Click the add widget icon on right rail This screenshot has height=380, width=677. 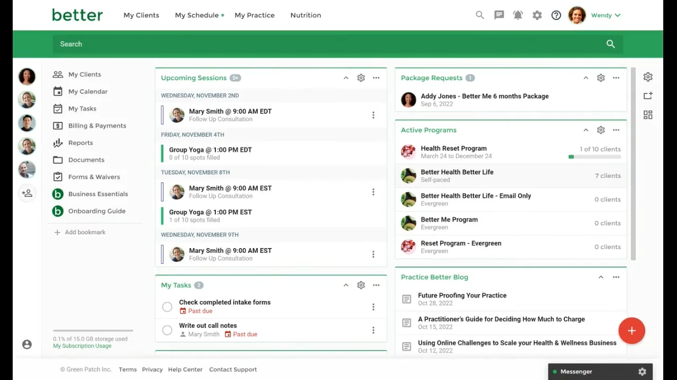pyautogui.click(x=648, y=96)
